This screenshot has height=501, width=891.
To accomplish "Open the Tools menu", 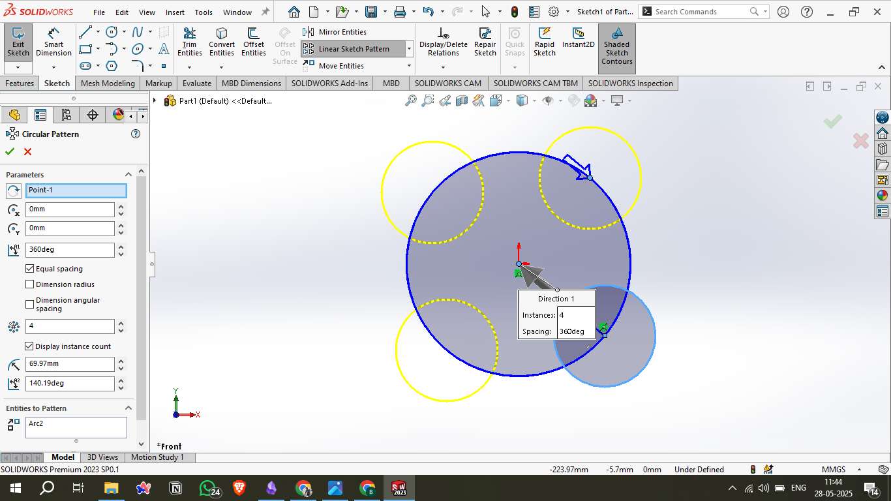I will coord(204,12).
